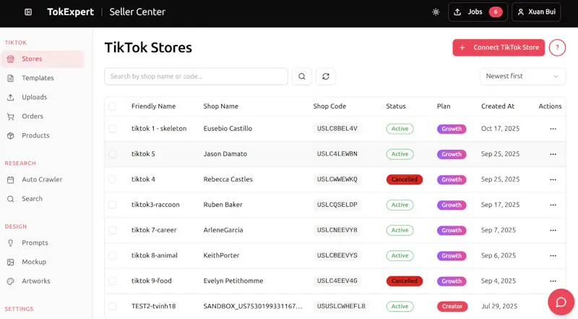The height and width of the screenshot is (319, 578).
Task: Connect a new TikTok Store
Action: (x=499, y=48)
